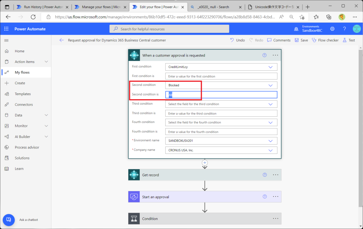Click Undo in the command bar
Viewport: 363px width, 229px height.
[238, 40]
